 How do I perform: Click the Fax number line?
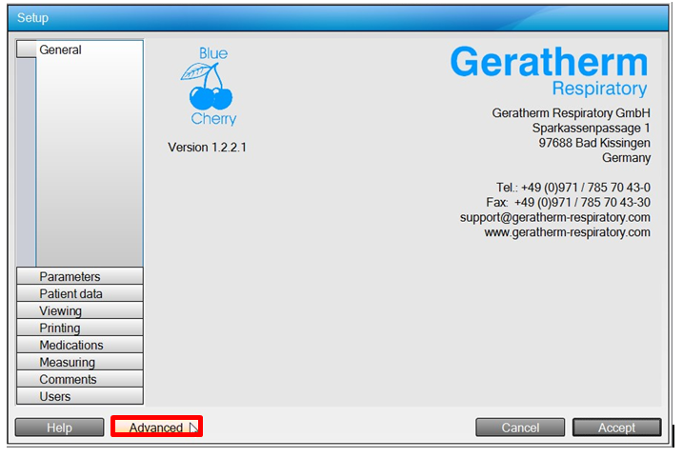[x=568, y=202]
